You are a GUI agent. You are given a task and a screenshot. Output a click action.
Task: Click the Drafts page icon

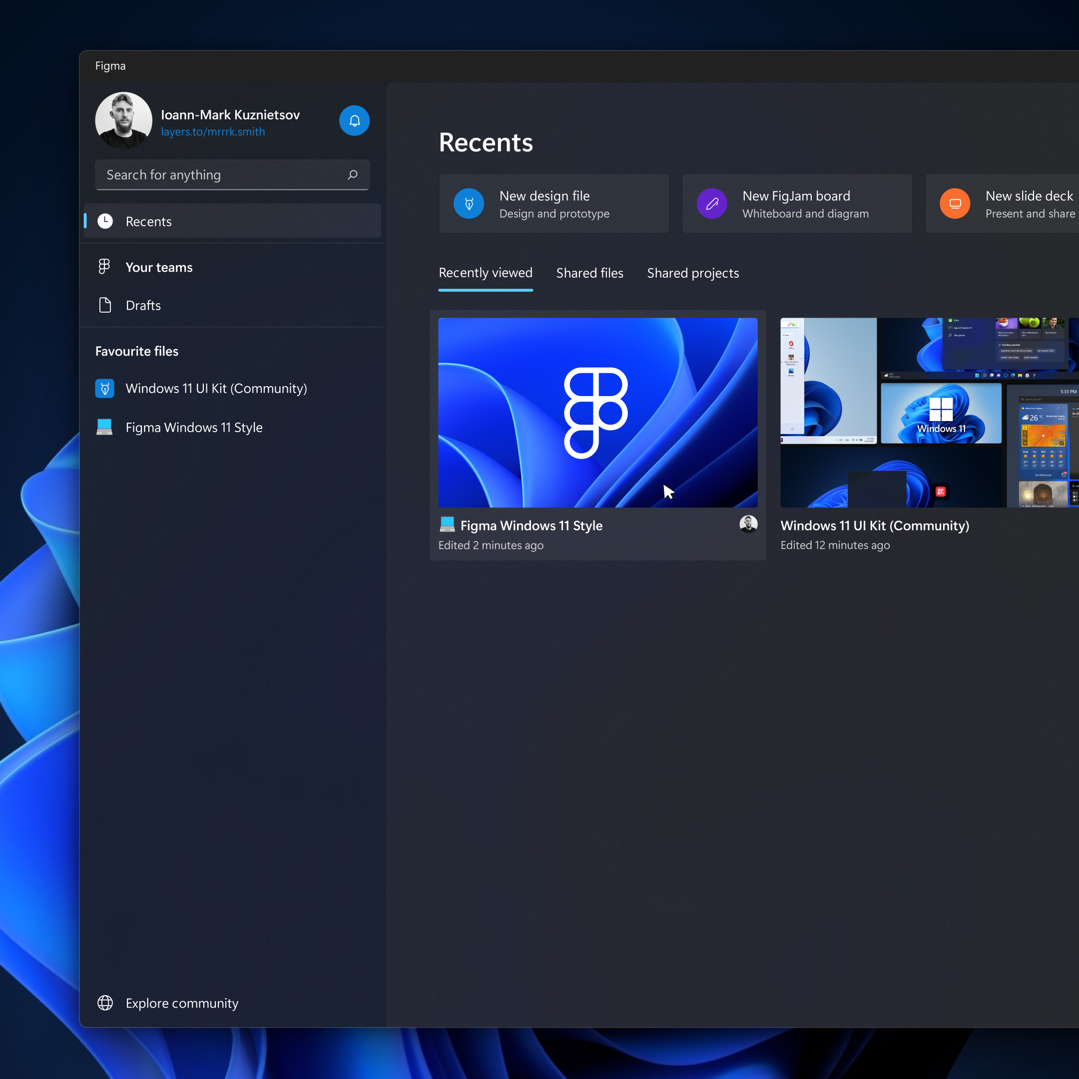(105, 305)
